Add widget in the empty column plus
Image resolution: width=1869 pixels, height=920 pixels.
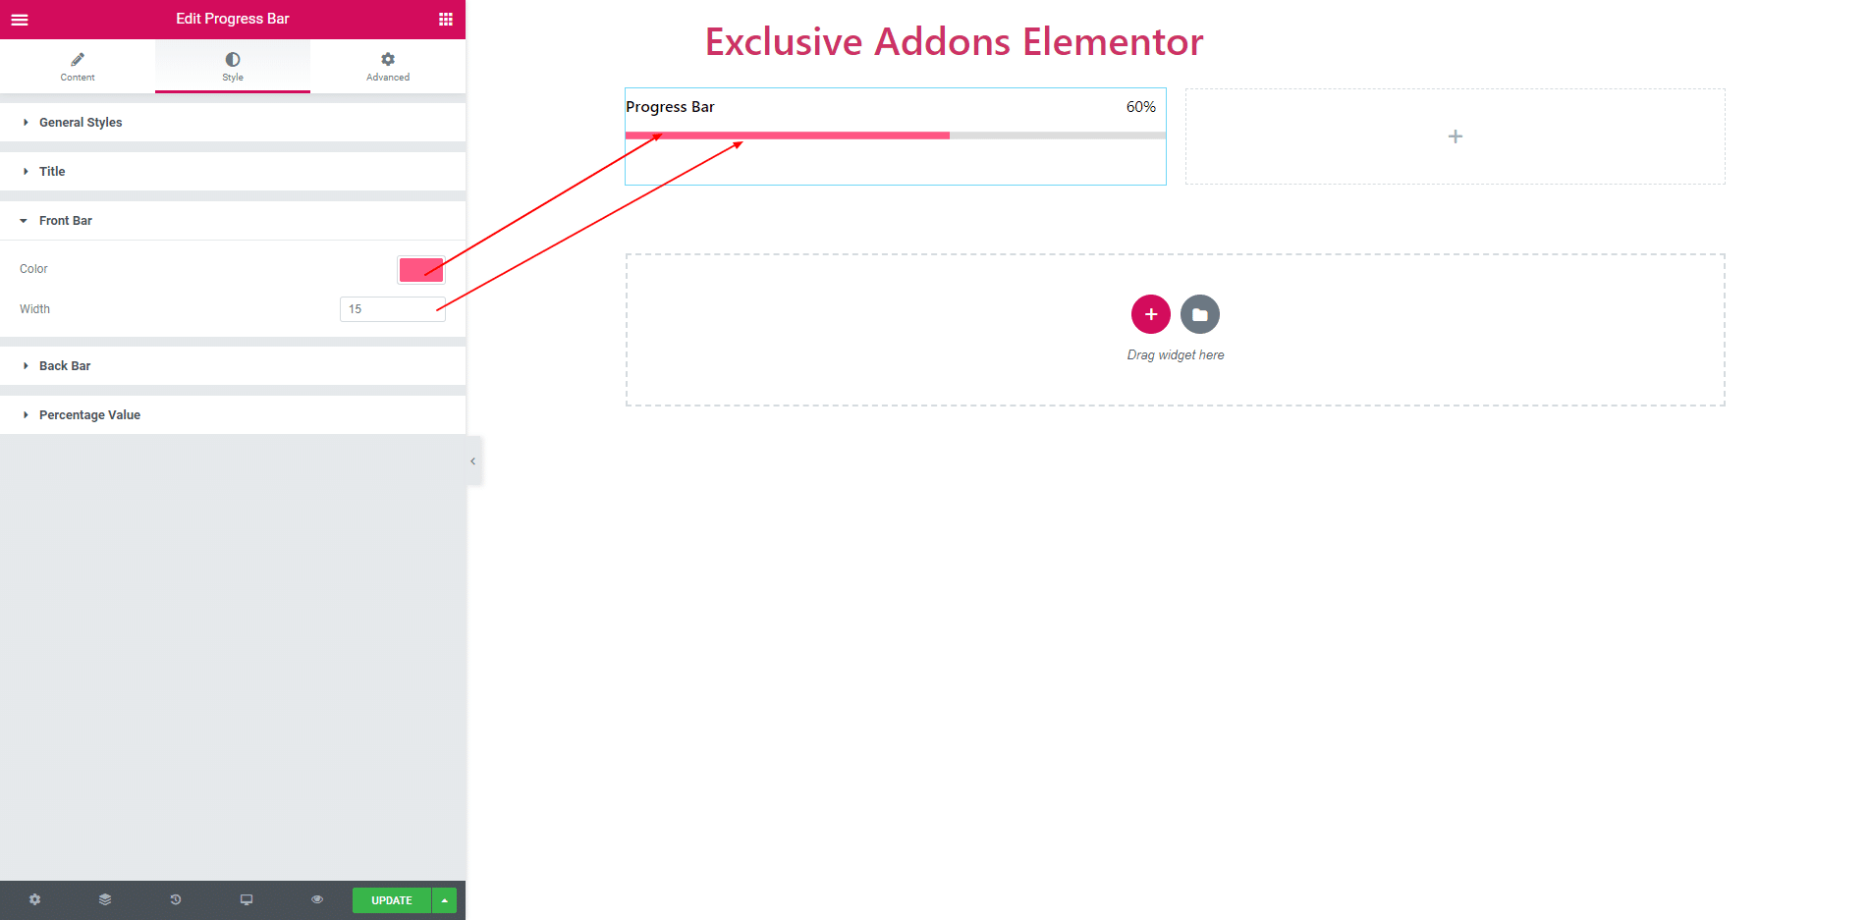point(1456,136)
